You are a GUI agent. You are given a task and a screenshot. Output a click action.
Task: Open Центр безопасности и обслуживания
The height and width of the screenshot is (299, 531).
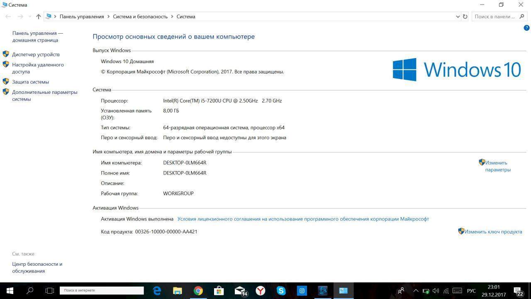click(37, 267)
